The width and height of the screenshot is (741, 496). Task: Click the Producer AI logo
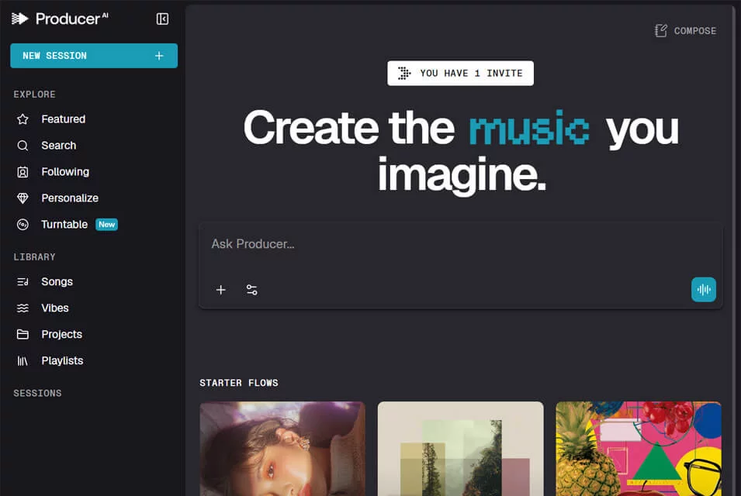[60, 19]
